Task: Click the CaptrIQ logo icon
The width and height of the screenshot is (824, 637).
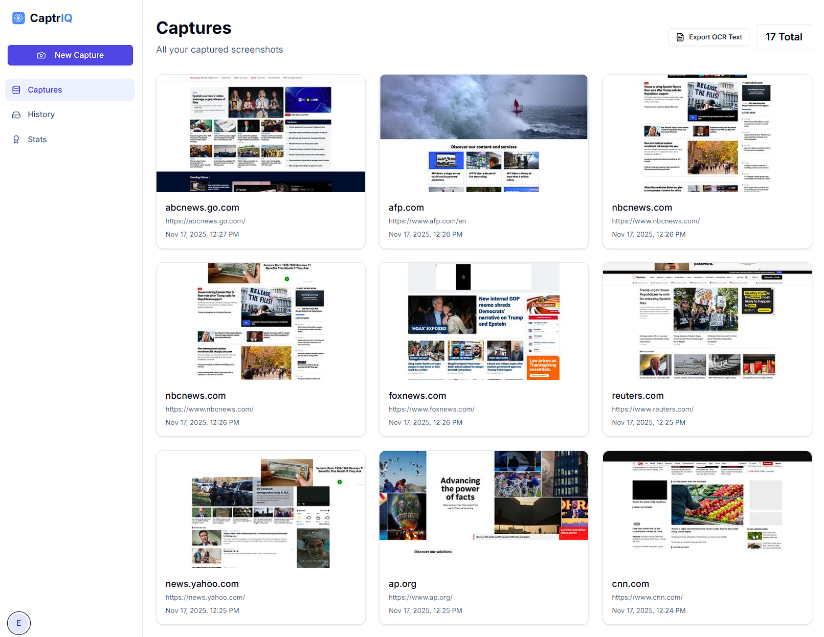Action: point(19,18)
